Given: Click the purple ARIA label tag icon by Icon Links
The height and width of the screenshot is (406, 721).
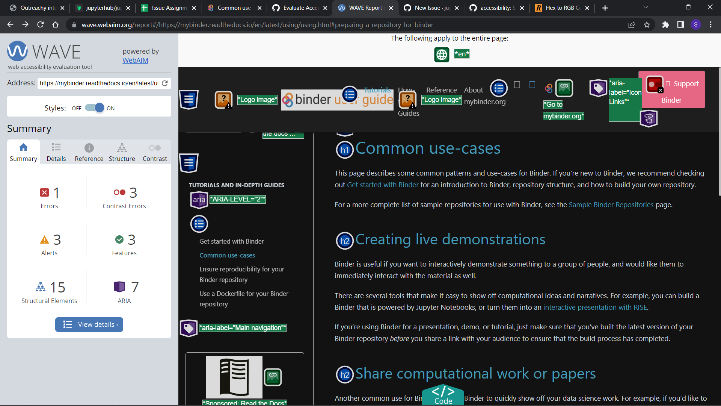Looking at the screenshot, I should pos(598,88).
